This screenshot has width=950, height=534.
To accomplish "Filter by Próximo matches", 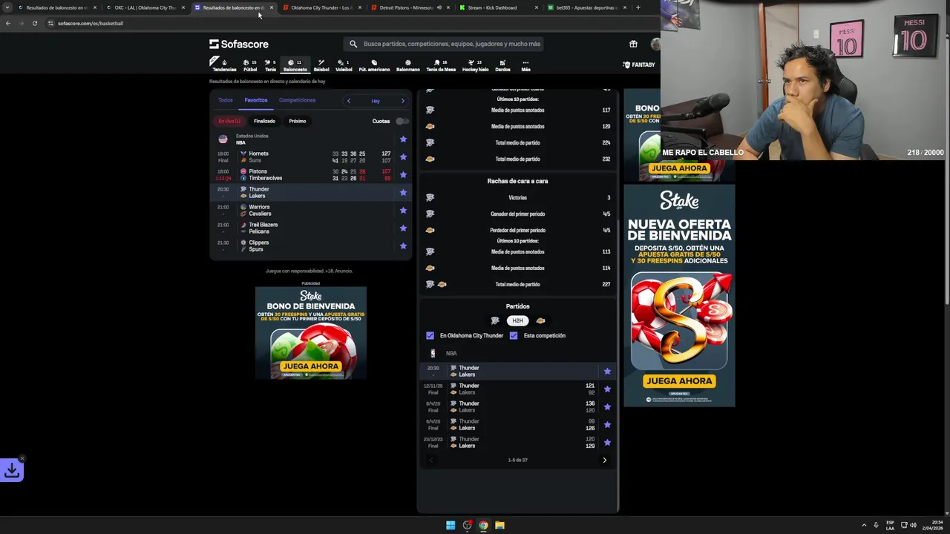I will (x=298, y=121).
